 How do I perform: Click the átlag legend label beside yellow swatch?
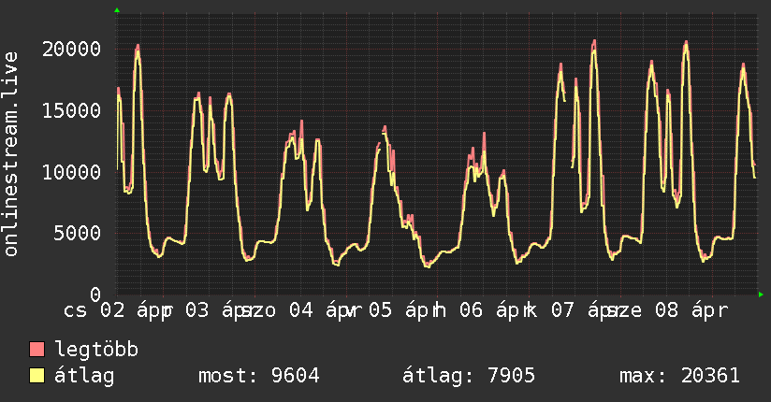tap(84, 376)
